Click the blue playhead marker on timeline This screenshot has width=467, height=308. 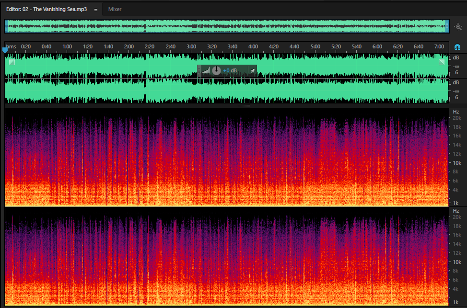coord(5,50)
